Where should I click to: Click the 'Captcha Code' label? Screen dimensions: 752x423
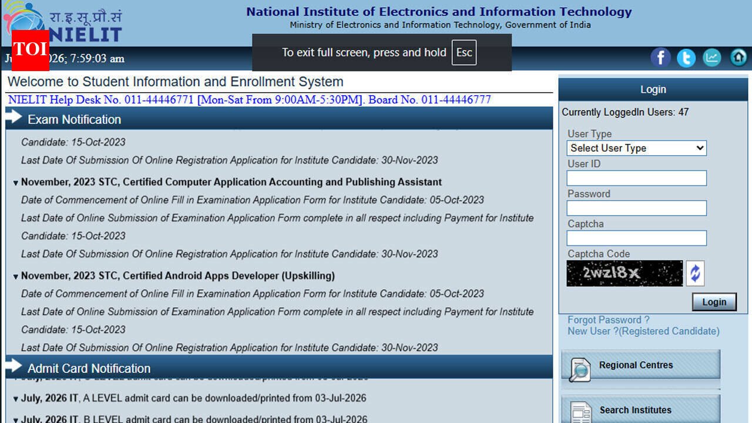tap(599, 254)
